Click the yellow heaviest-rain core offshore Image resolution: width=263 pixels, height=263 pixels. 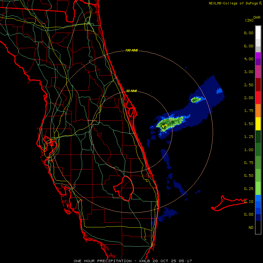[164, 126]
